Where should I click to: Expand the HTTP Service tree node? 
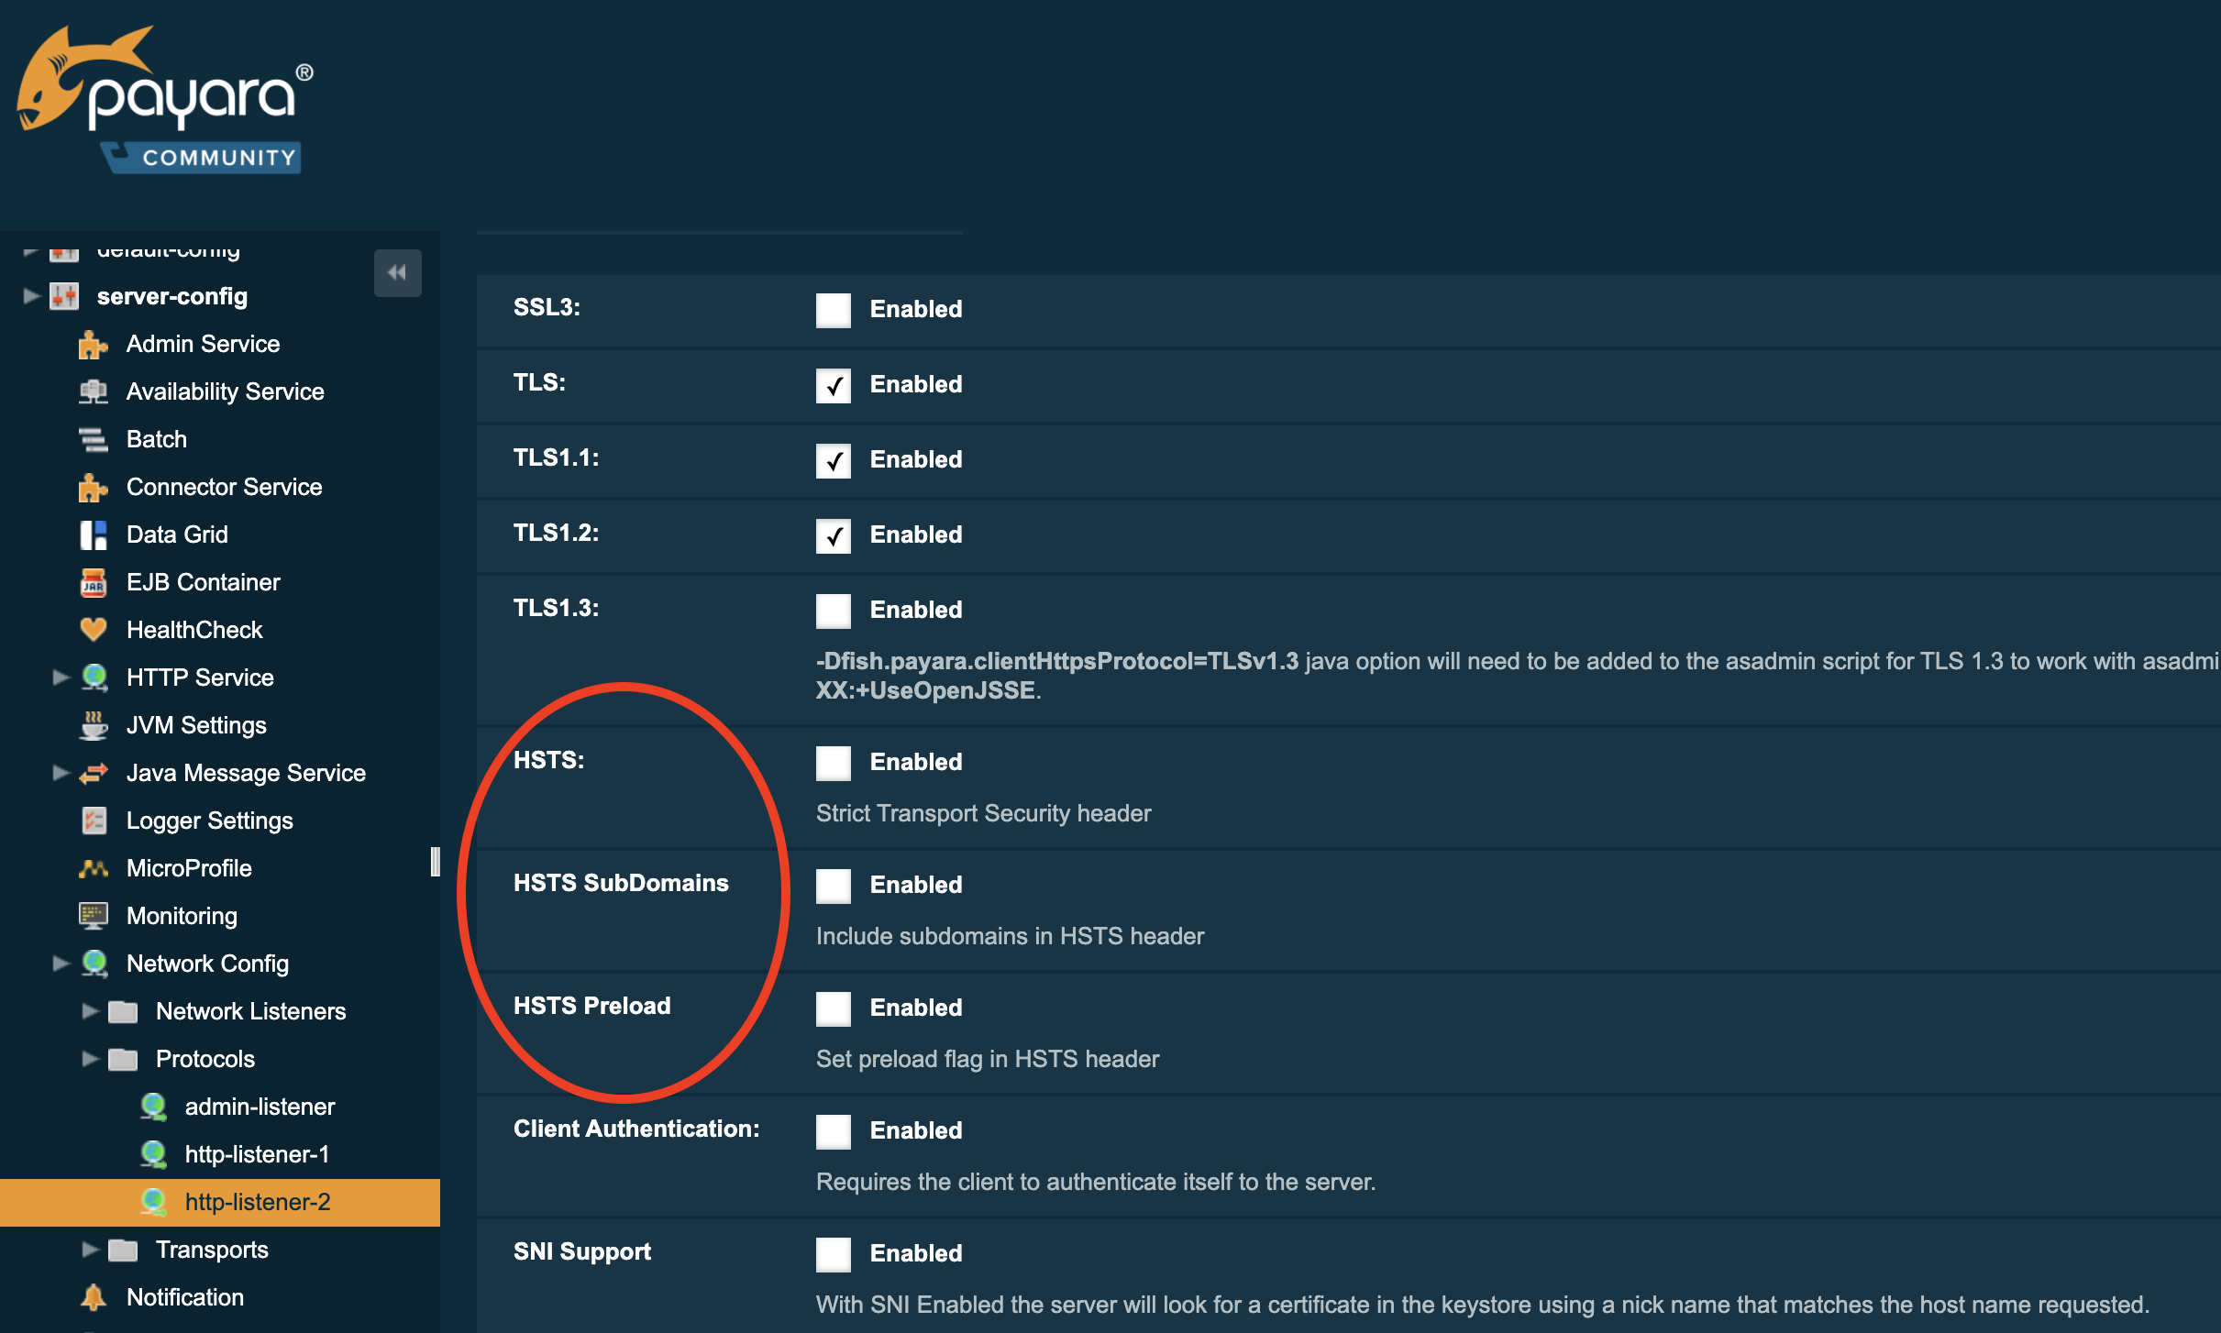pos(61,678)
